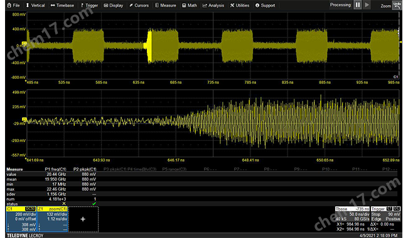
Task: Select the P1 freq(C1) measurement column header
Action: coord(55,169)
